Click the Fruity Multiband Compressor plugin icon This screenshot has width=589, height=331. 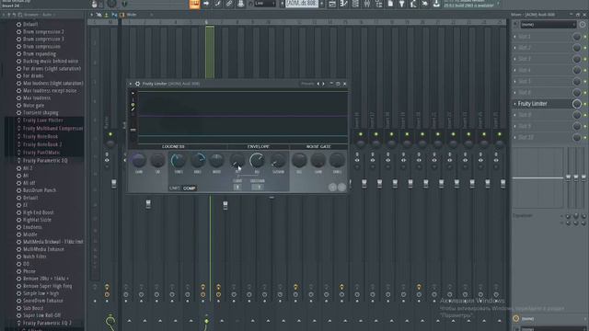point(18,129)
